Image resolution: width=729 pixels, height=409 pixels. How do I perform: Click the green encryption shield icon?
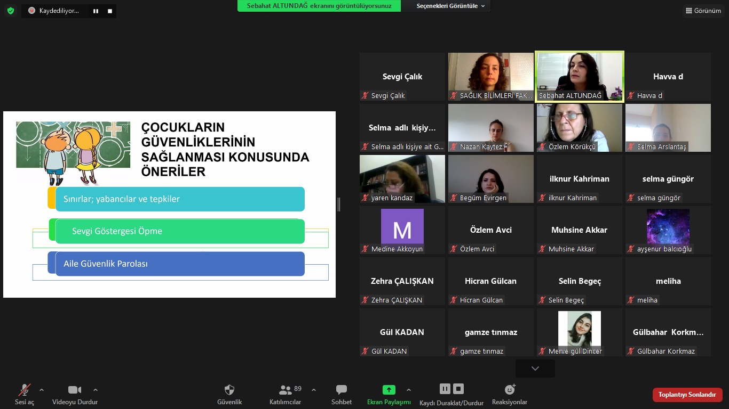tap(11, 11)
